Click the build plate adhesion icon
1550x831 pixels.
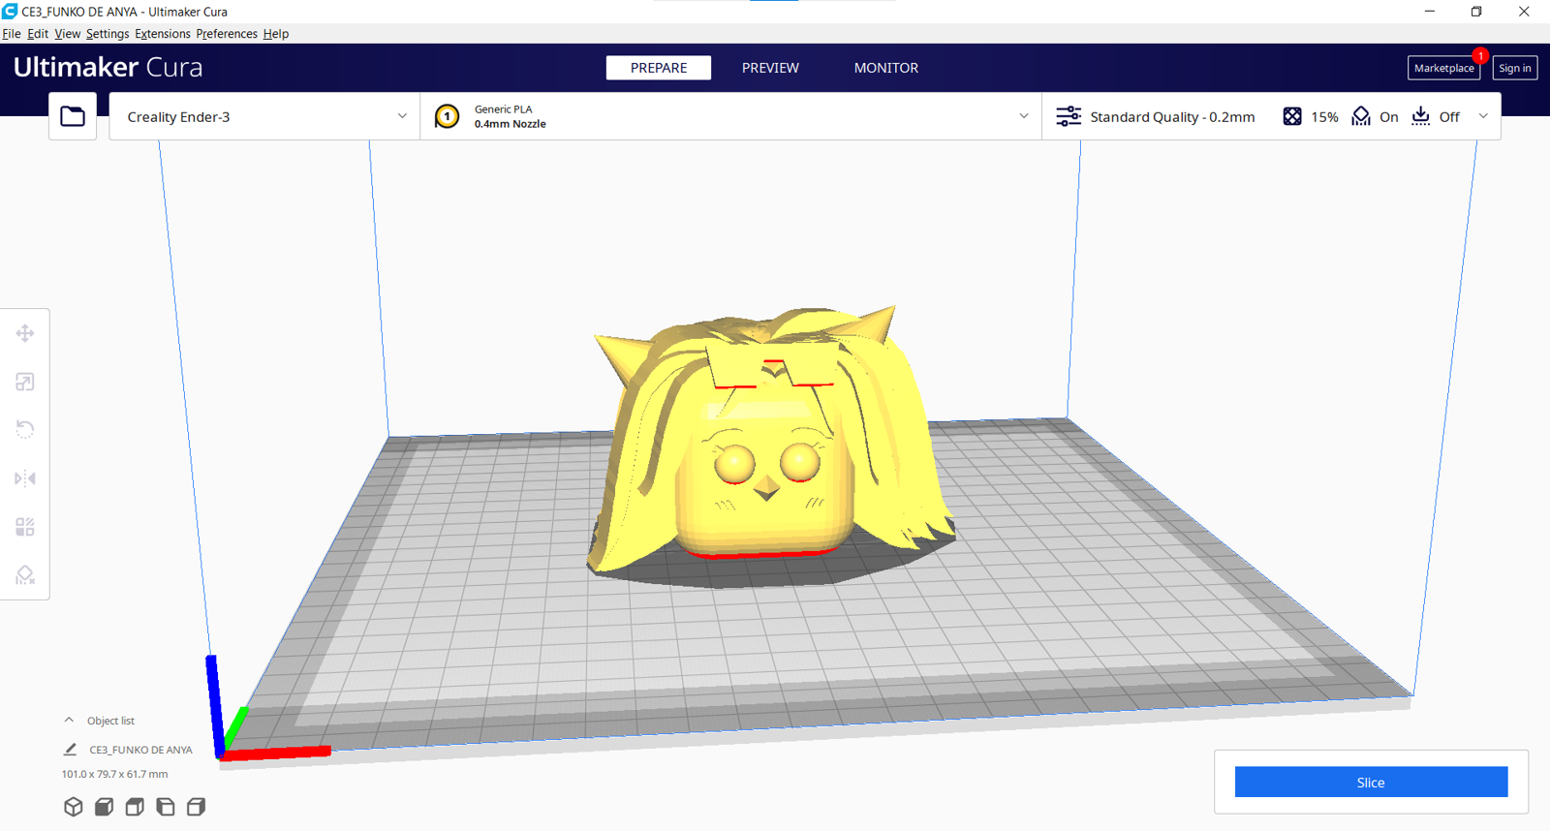[1420, 116]
